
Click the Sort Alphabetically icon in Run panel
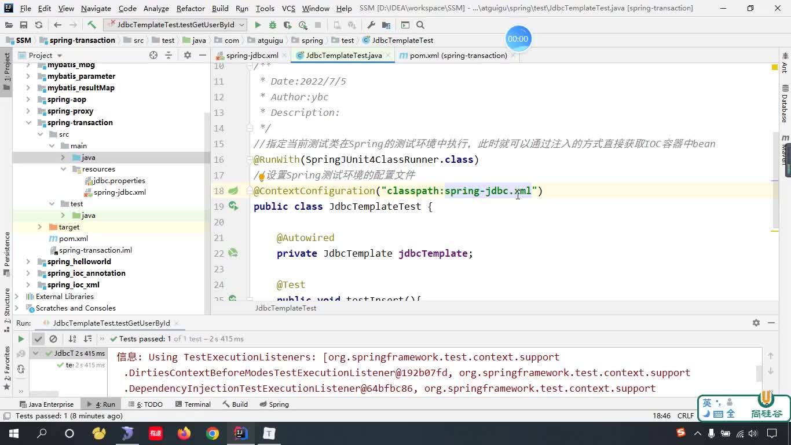tap(72, 339)
